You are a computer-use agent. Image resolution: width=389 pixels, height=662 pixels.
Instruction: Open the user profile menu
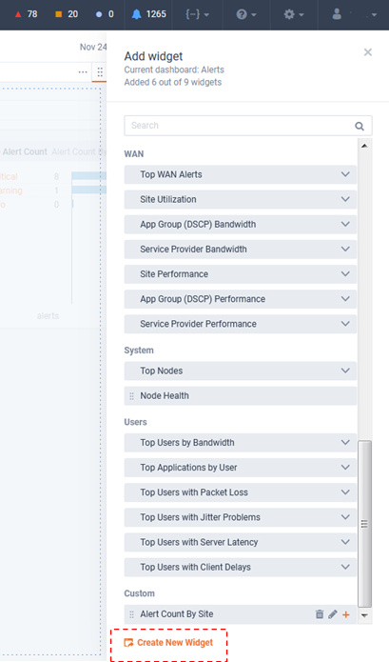pos(354,14)
